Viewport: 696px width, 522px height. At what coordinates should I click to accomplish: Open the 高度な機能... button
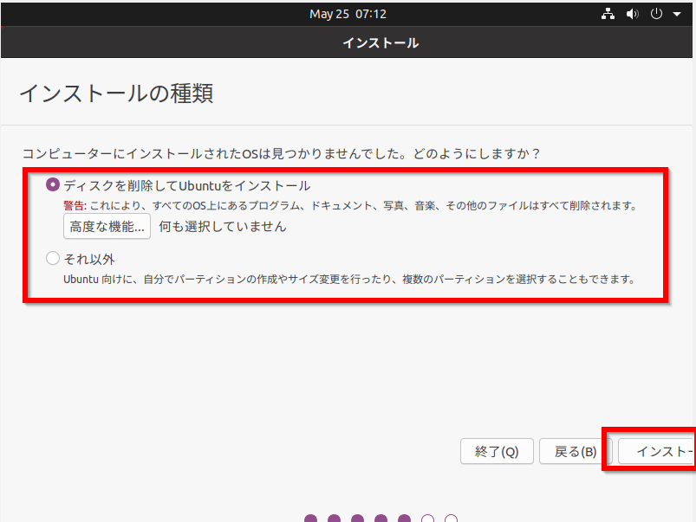coord(107,226)
